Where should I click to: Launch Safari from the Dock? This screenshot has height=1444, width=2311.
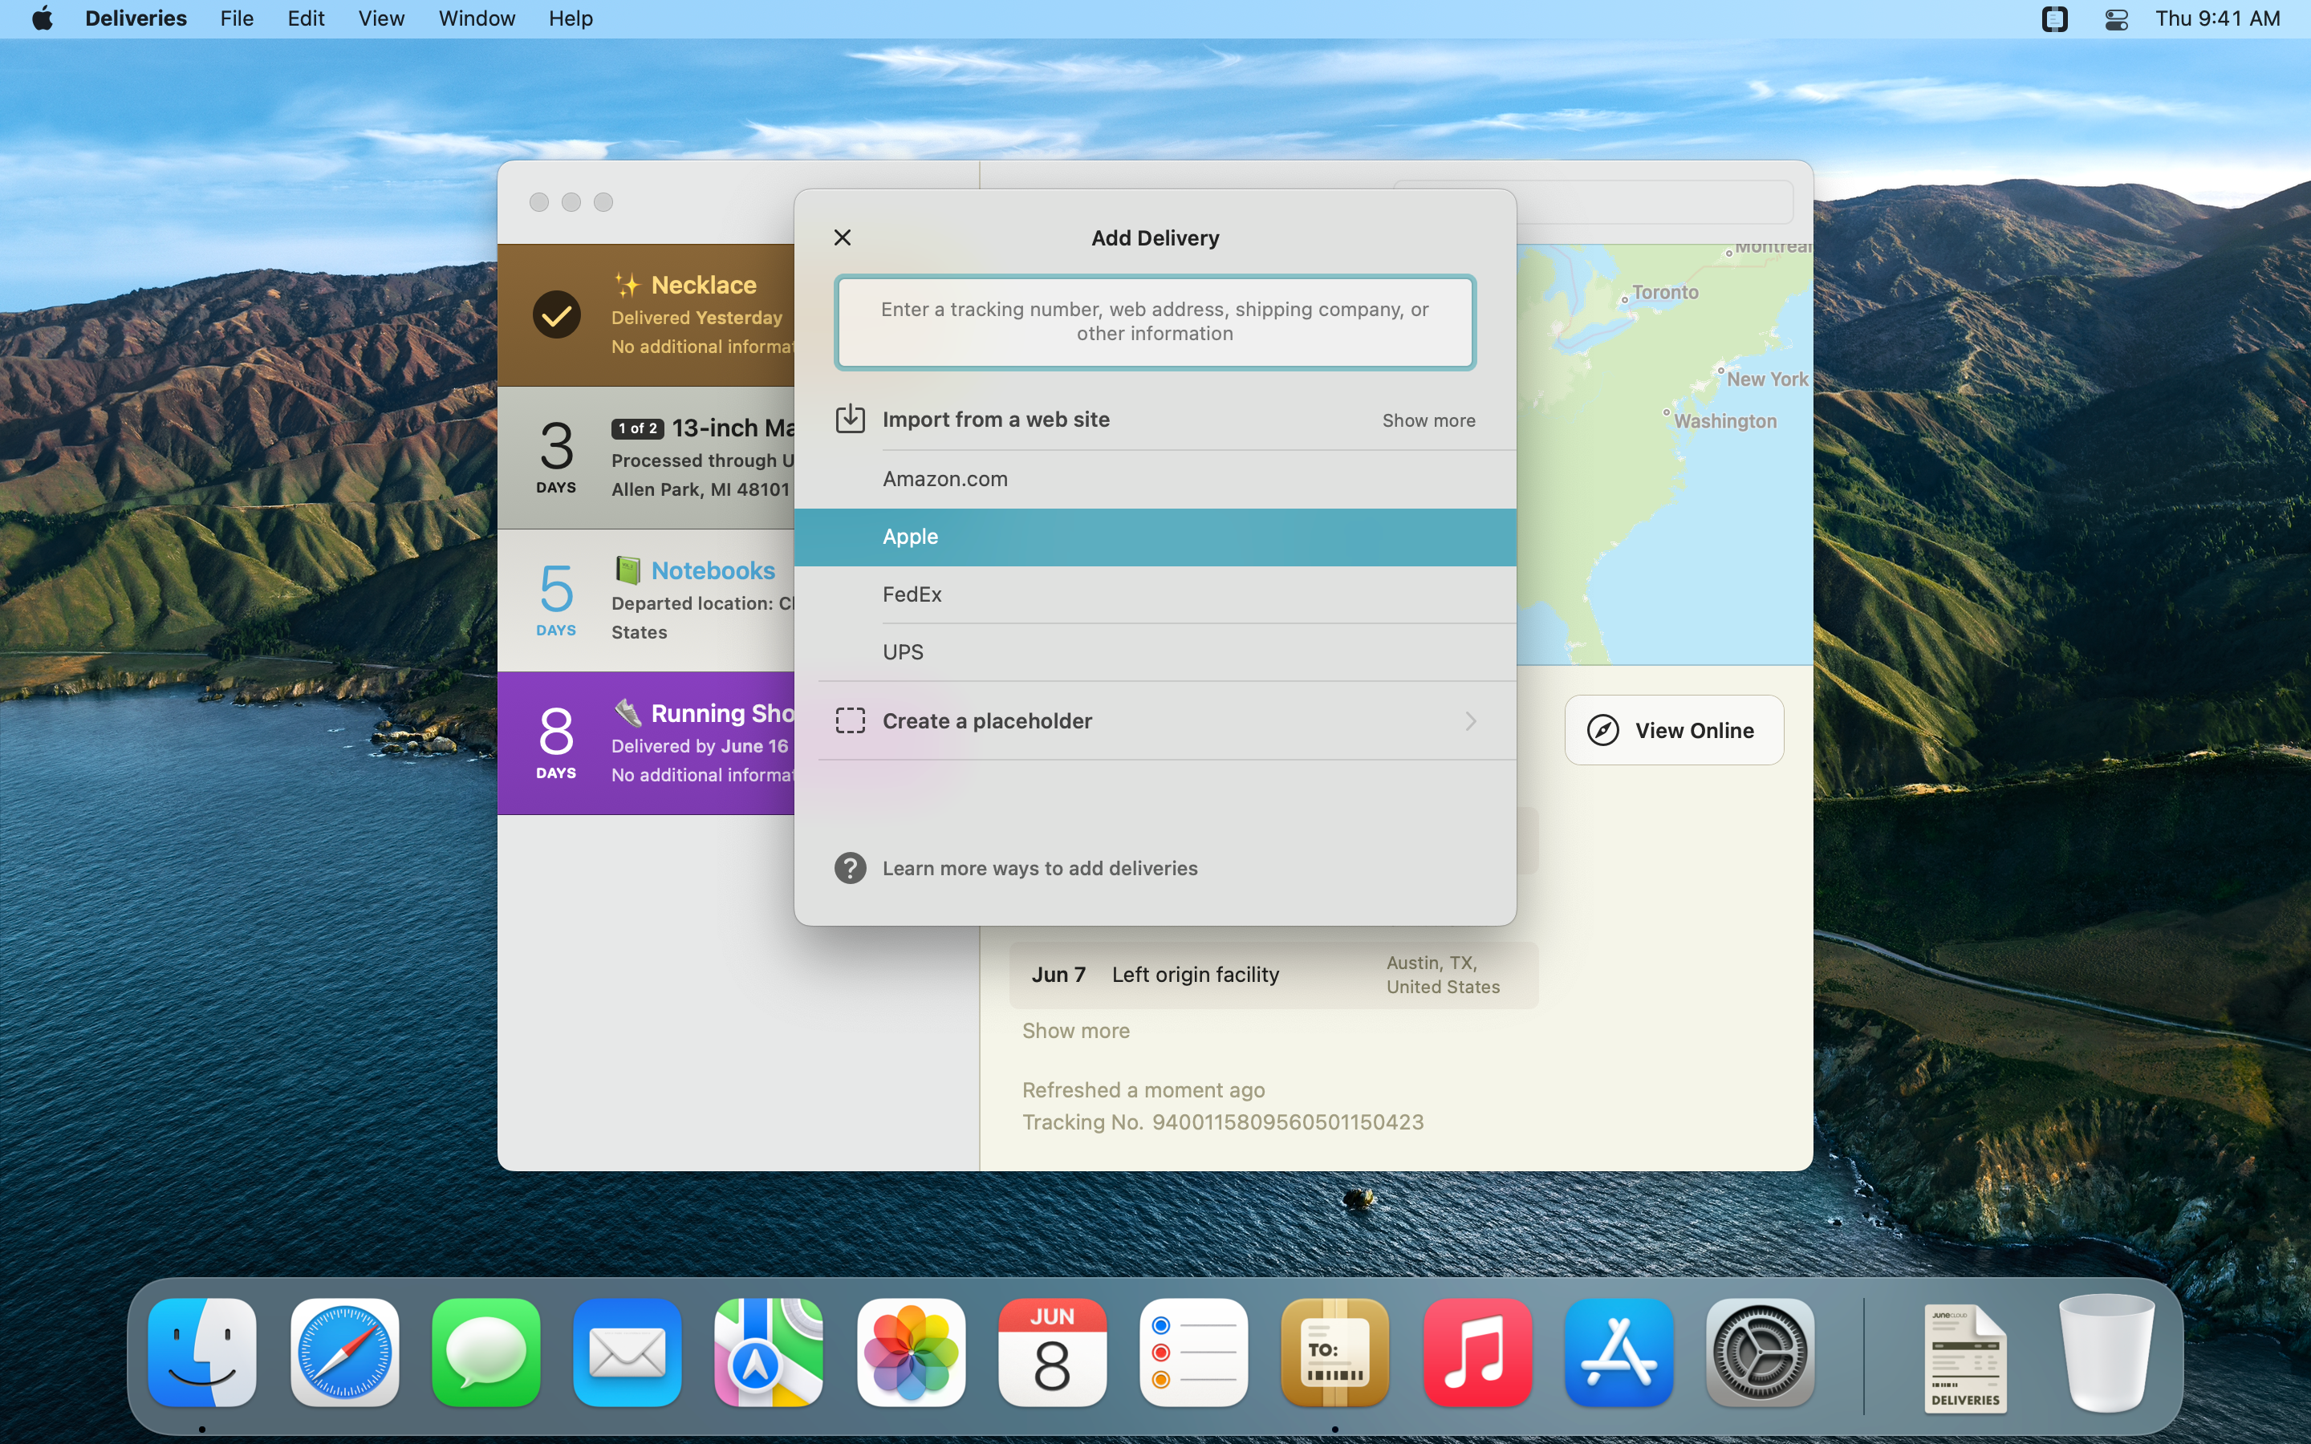click(345, 1353)
